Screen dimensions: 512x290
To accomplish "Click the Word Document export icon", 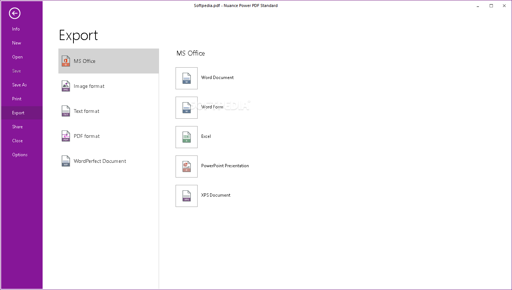I will point(187,78).
